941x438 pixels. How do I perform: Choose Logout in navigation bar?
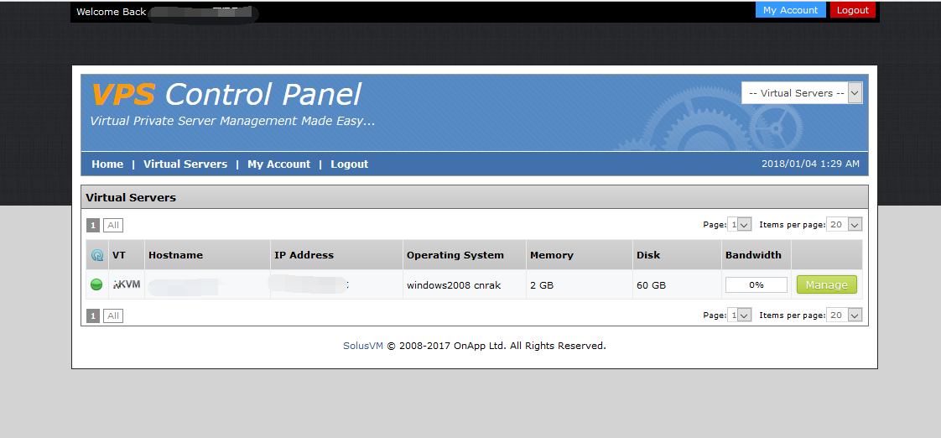point(349,164)
